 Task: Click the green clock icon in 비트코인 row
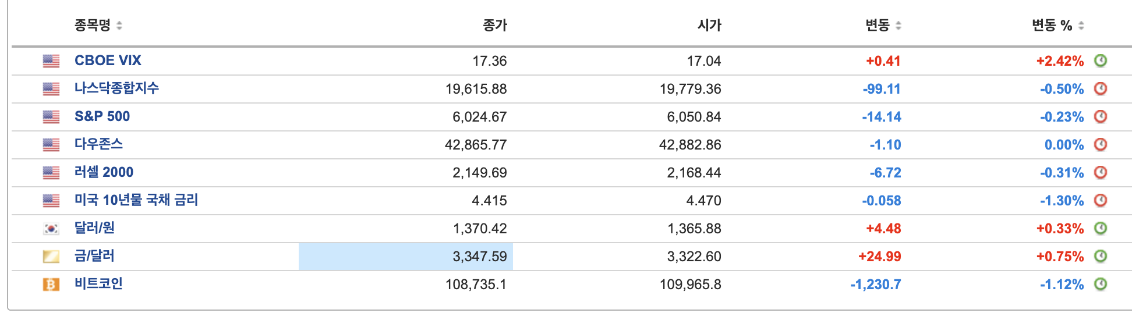click(x=1100, y=284)
